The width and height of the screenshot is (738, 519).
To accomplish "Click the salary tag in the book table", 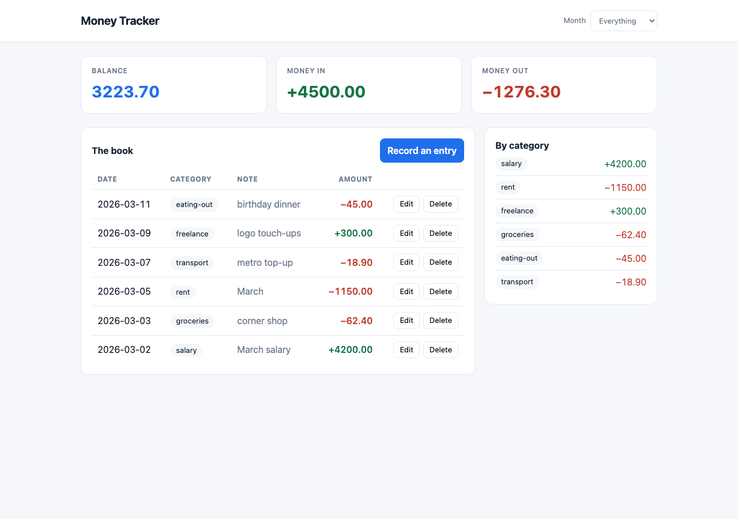I will (186, 350).
